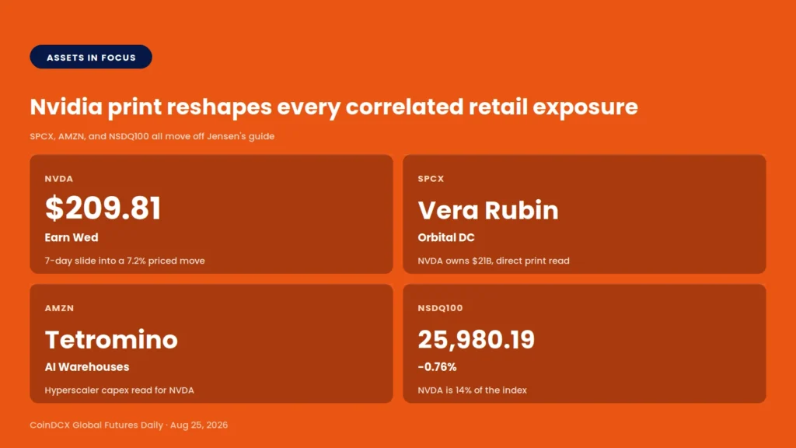Click the Tetromino heading
Viewport: 796px width, 448px height.
111,339
